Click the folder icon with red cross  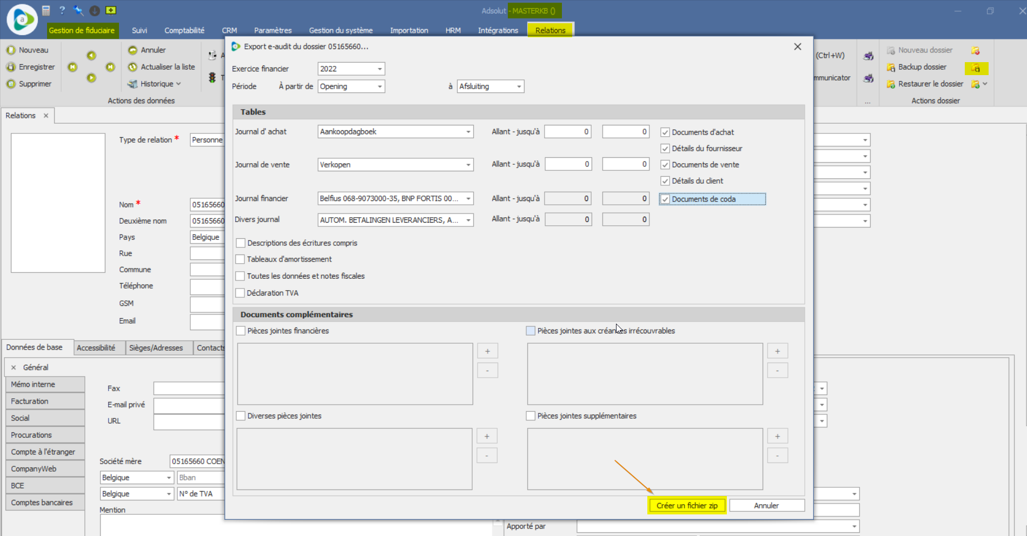tap(975, 50)
